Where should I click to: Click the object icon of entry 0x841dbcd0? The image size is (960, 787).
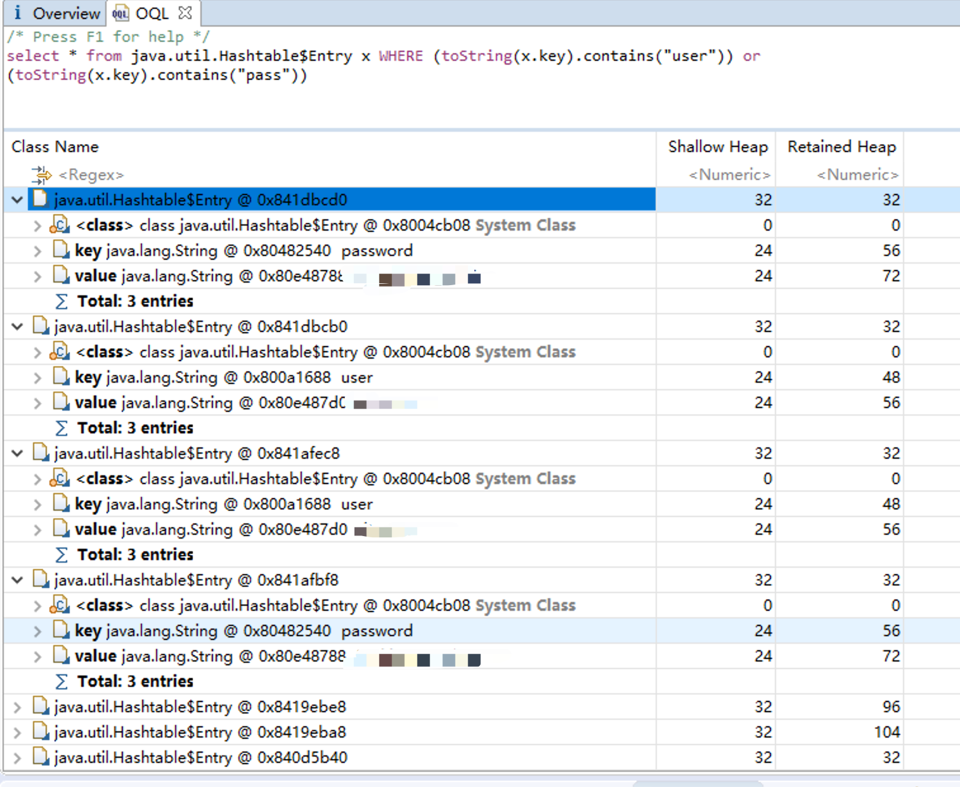click(41, 200)
